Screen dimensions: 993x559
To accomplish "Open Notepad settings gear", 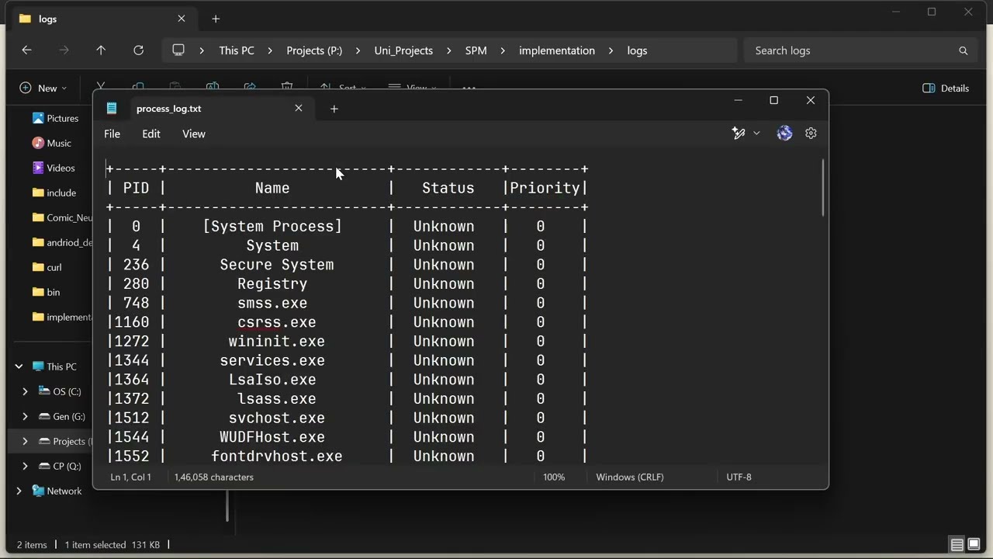I will [811, 134].
